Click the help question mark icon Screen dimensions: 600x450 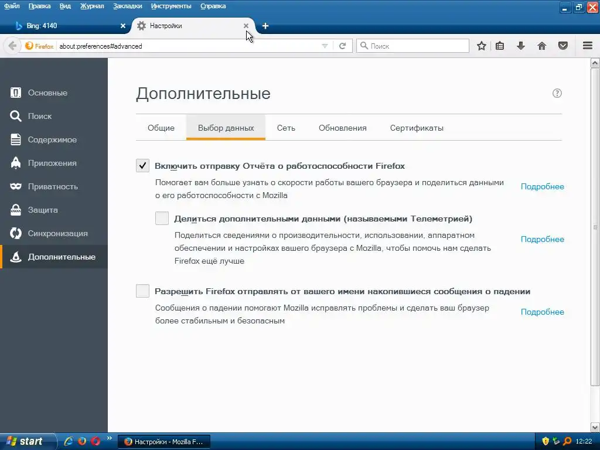[x=557, y=93]
